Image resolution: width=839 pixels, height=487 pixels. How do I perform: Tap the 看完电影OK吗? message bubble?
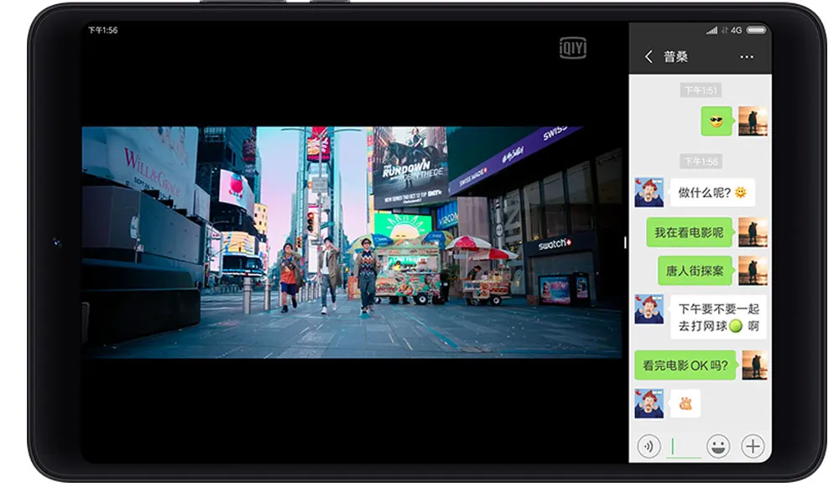click(685, 365)
